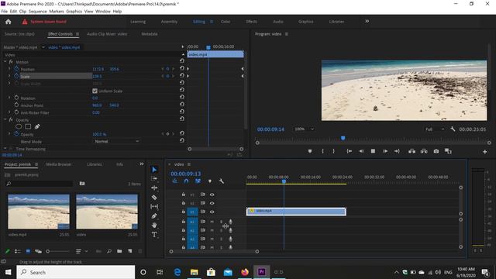The height and width of the screenshot is (279, 496).
Task: Switch to Audio Clip Mixer tab
Action: point(107,34)
